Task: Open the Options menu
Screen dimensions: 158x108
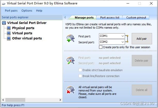Action: click(27, 11)
